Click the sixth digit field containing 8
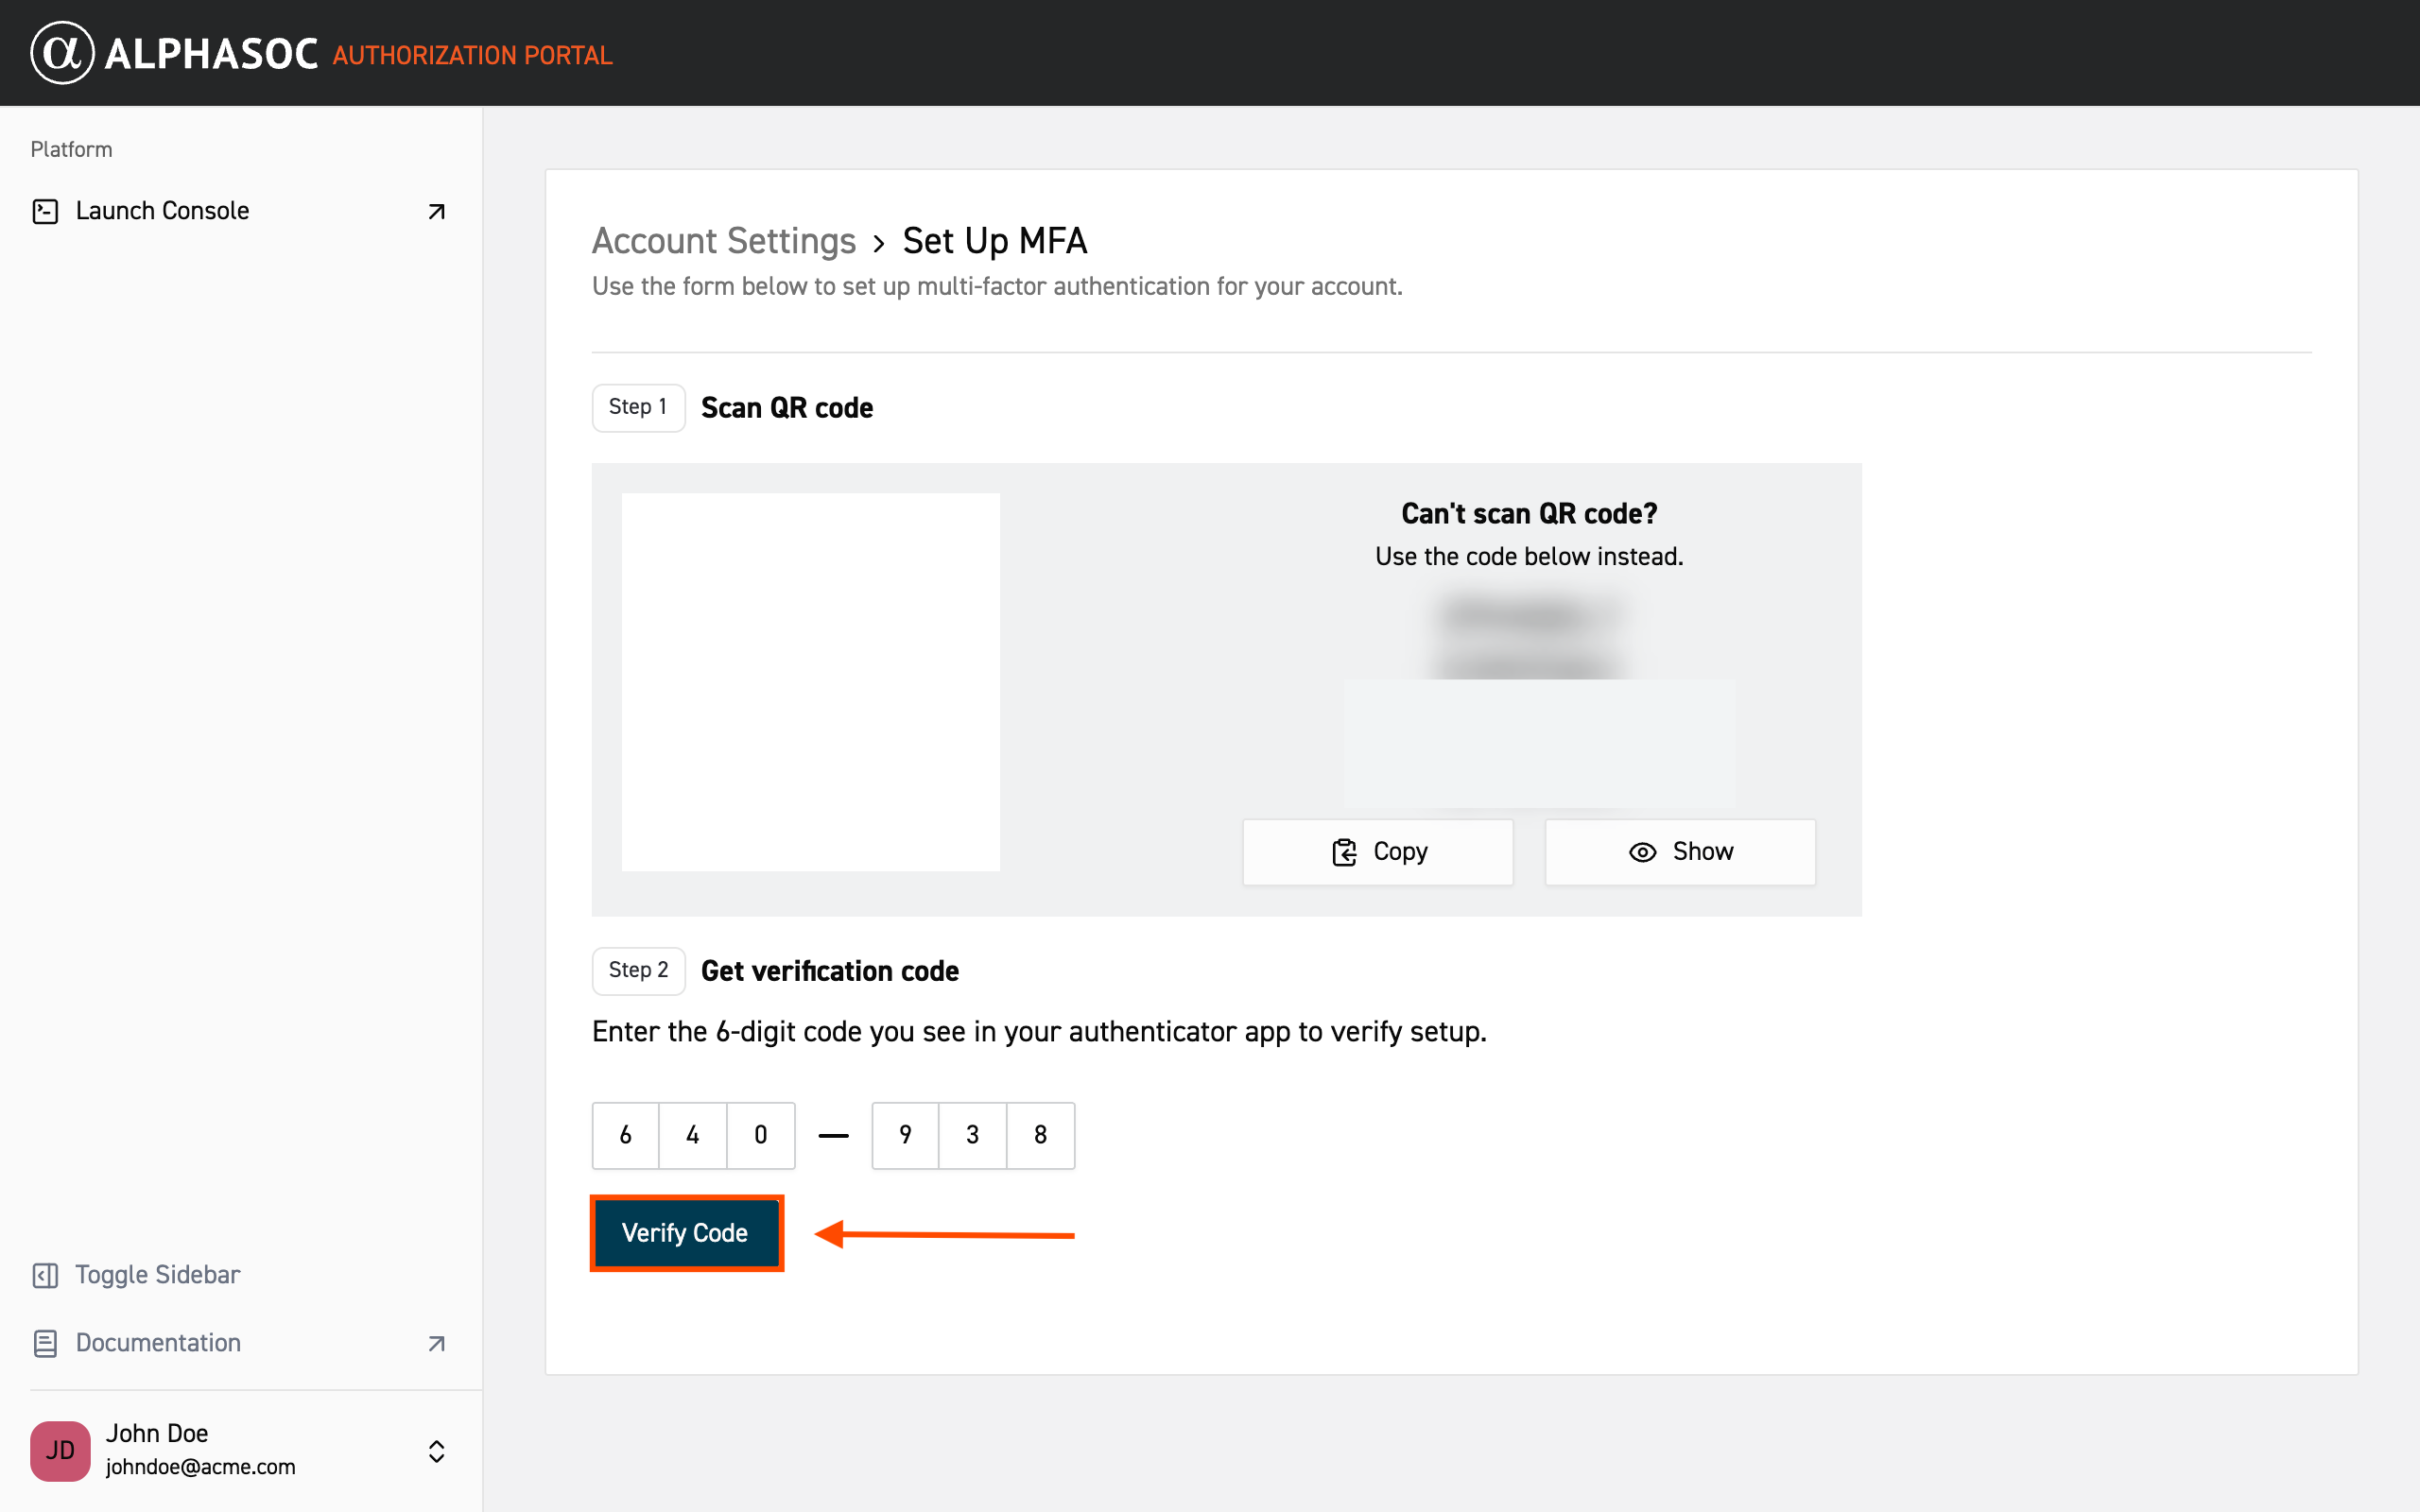The width and height of the screenshot is (2420, 1512). point(1041,1135)
